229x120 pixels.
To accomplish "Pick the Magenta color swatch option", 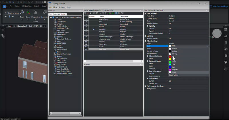I will (170, 70).
